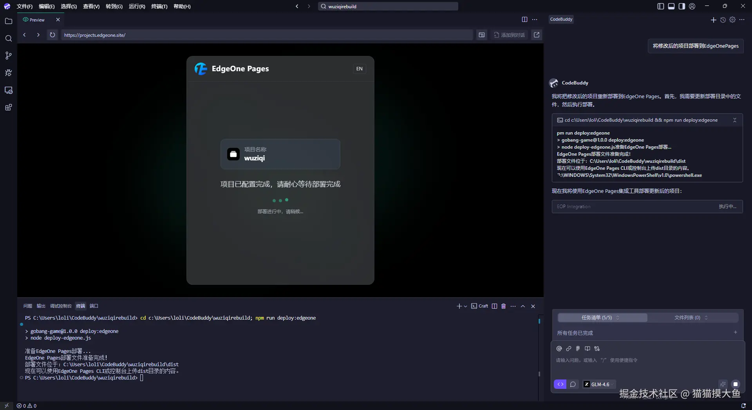This screenshot has width=752, height=410.
Task: Reload the preview page
Action: click(x=52, y=35)
